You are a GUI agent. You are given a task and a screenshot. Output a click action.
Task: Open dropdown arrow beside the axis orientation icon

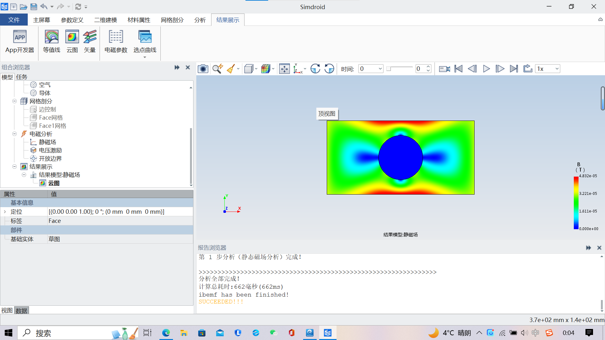tap(305, 69)
